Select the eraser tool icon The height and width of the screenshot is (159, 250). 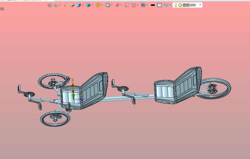[66, 5]
